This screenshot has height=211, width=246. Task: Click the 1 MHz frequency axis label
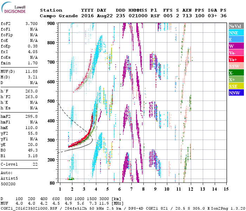coord(60,189)
